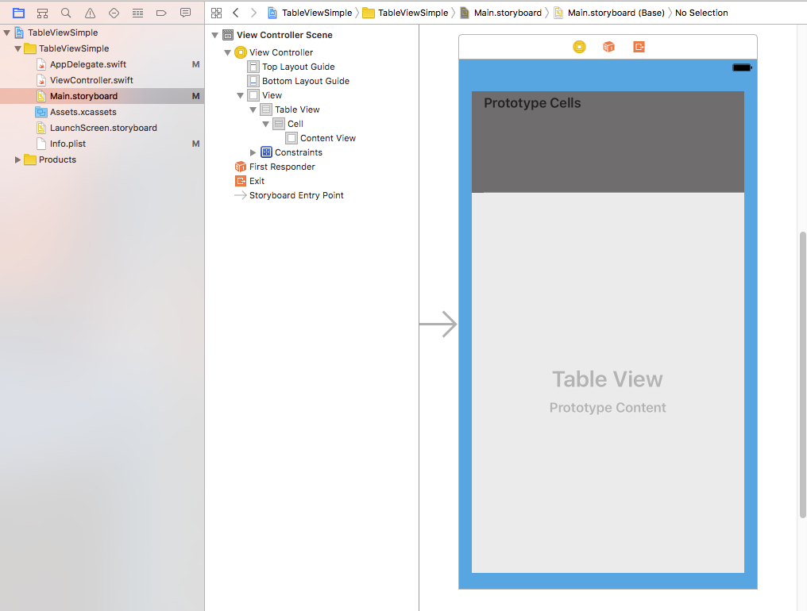Select the Content View under Cell
This screenshot has width=807, height=611.
(x=328, y=137)
